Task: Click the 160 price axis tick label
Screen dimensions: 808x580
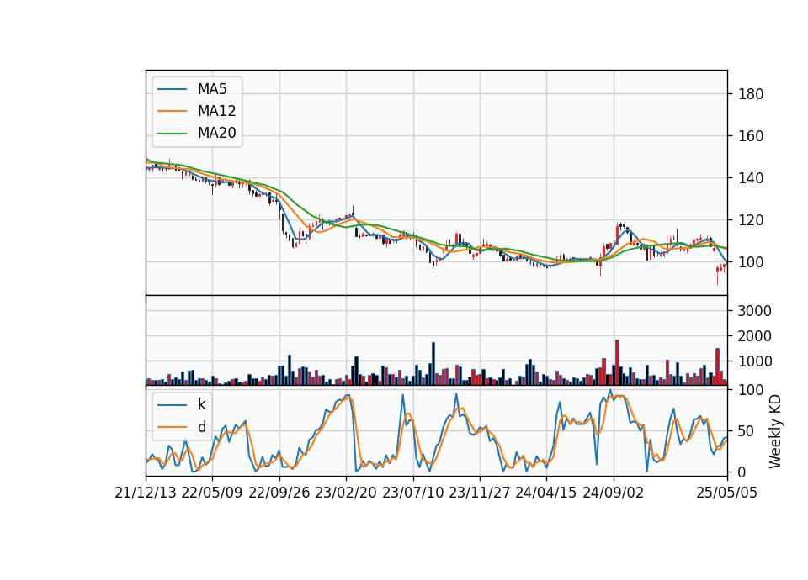Action: [x=751, y=136]
